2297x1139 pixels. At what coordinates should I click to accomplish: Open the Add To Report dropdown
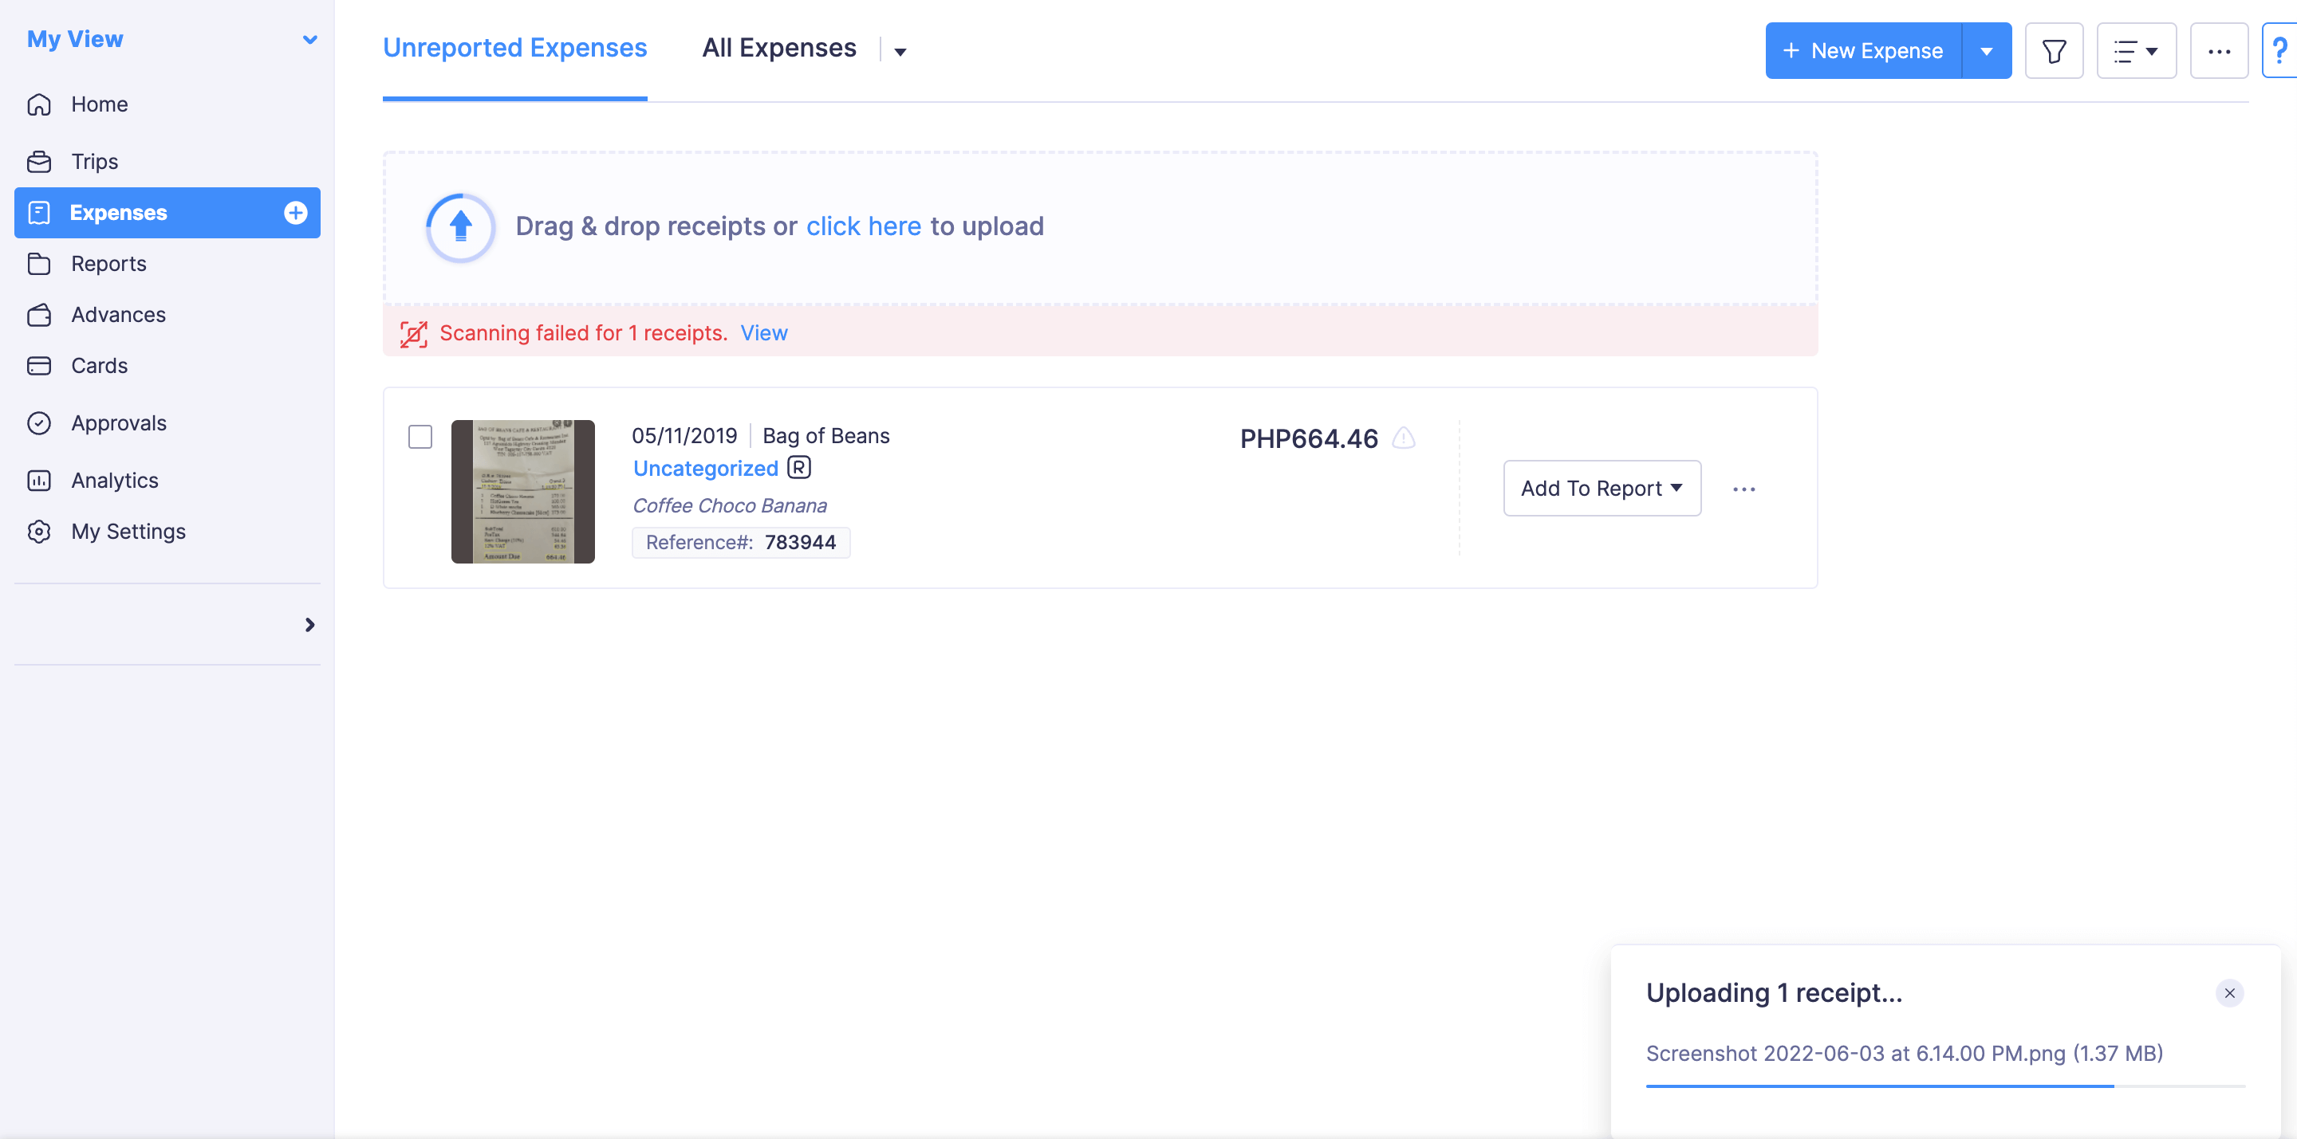(1602, 489)
